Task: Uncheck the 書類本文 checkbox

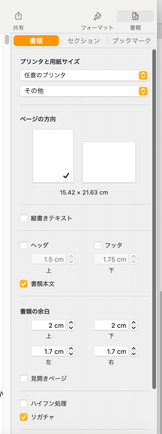Action: pyautogui.click(x=24, y=284)
